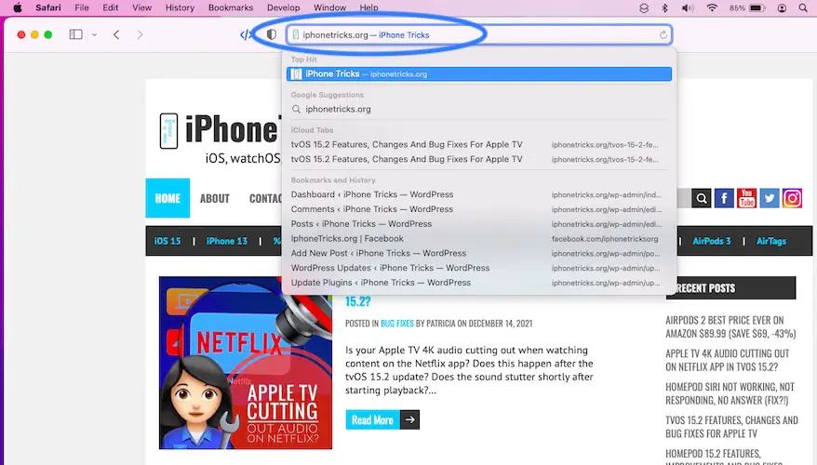The image size is (817, 465).
Task: Click the AirTags category link
Action: pyautogui.click(x=771, y=241)
